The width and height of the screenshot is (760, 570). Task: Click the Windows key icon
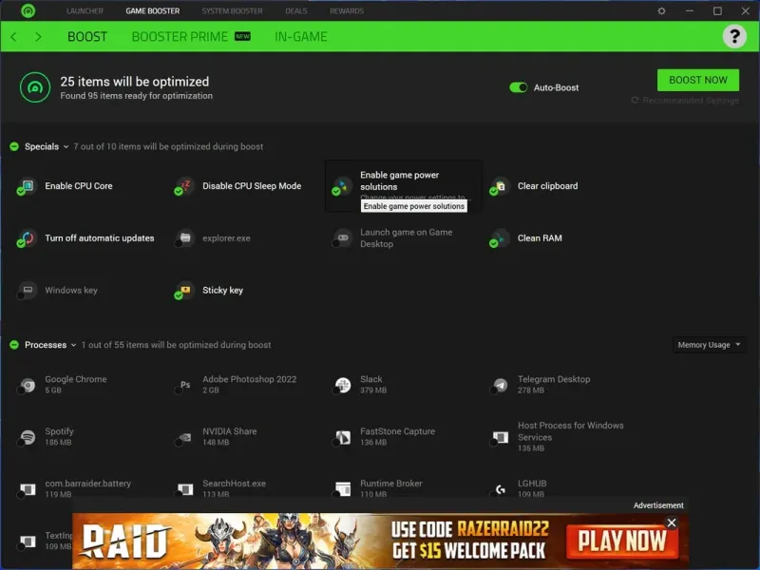click(x=27, y=291)
